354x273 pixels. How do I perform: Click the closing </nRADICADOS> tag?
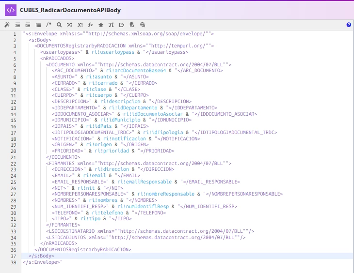tap(59, 243)
